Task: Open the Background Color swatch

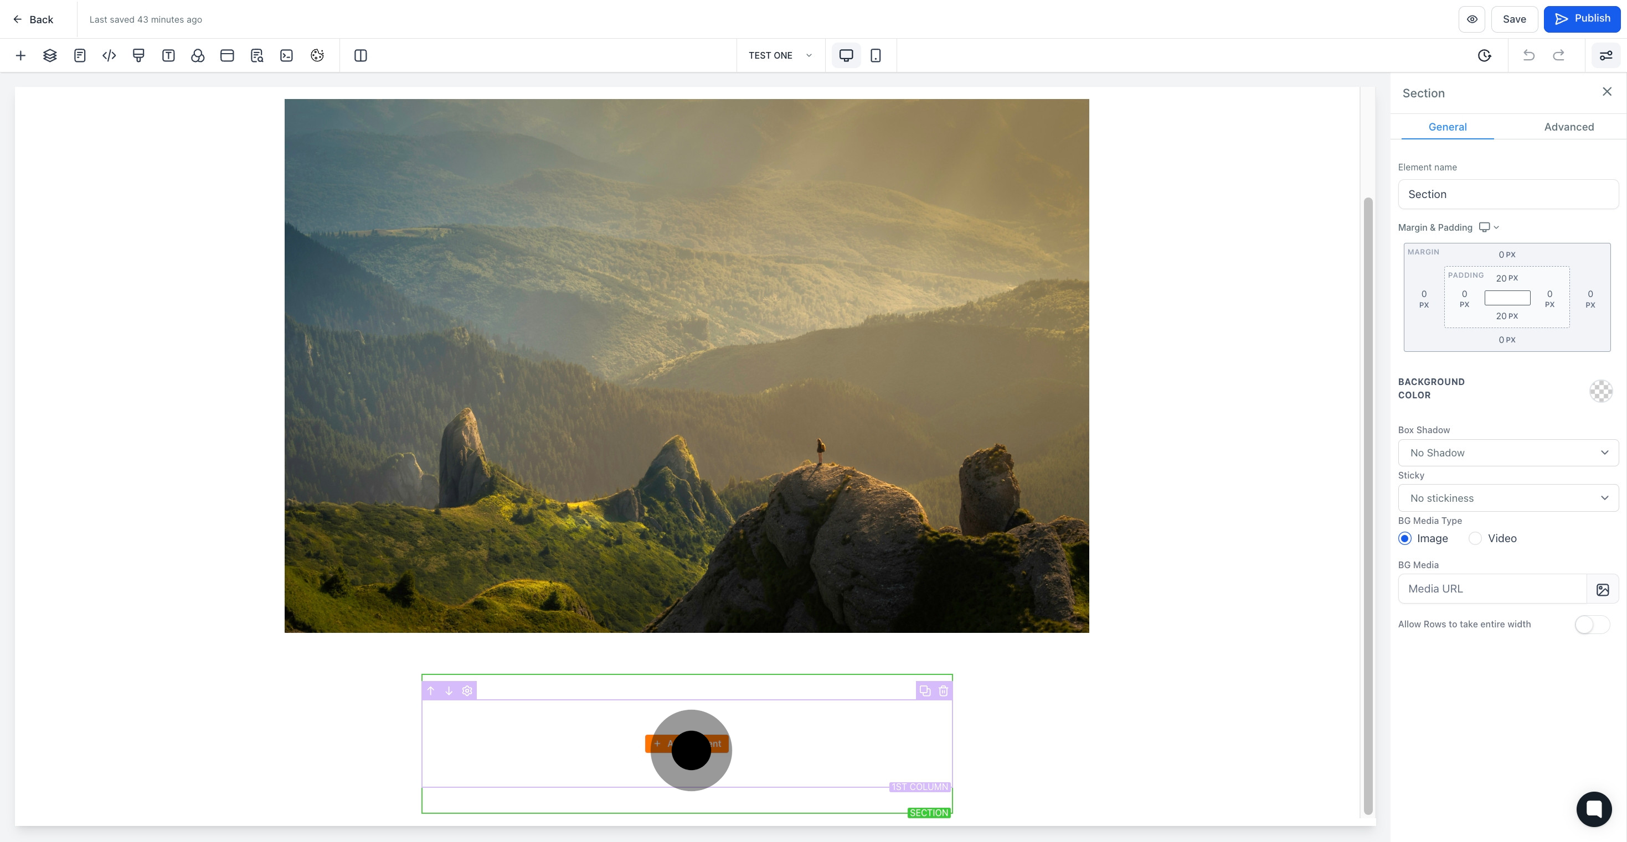Action: tap(1601, 391)
